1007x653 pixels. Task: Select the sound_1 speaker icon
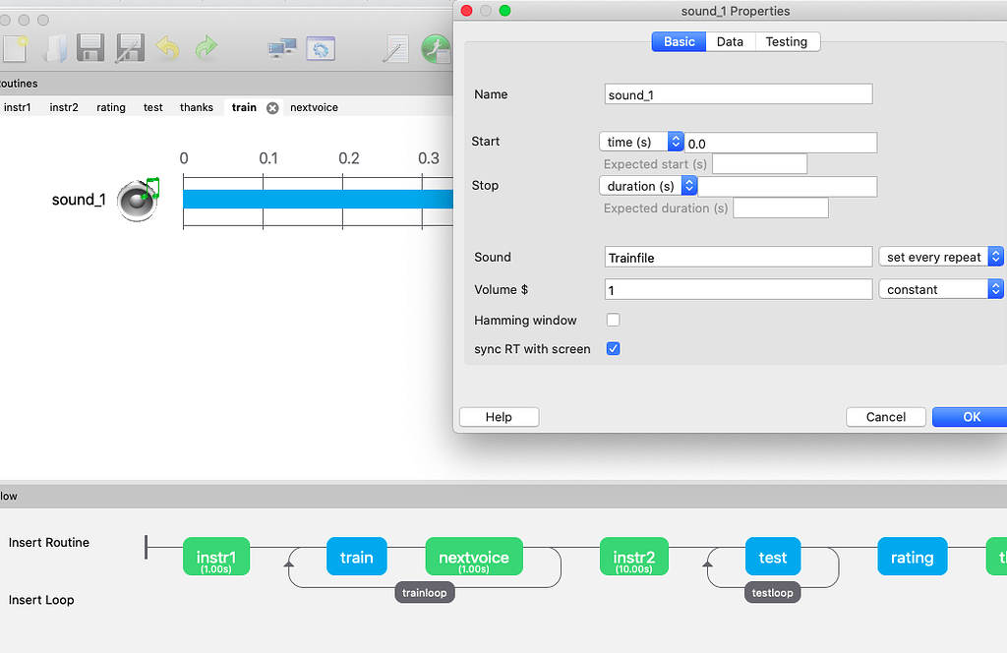pyautogui.click(x=137, y=199)
